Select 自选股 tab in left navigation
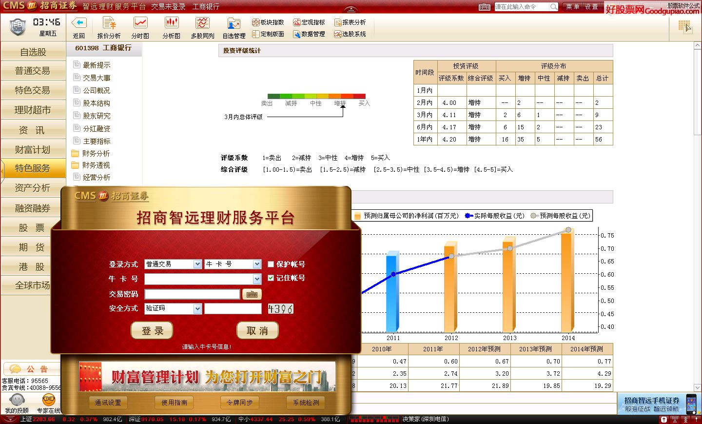The image size is (702, 424). pyautogui.click(x=33, y=52)
